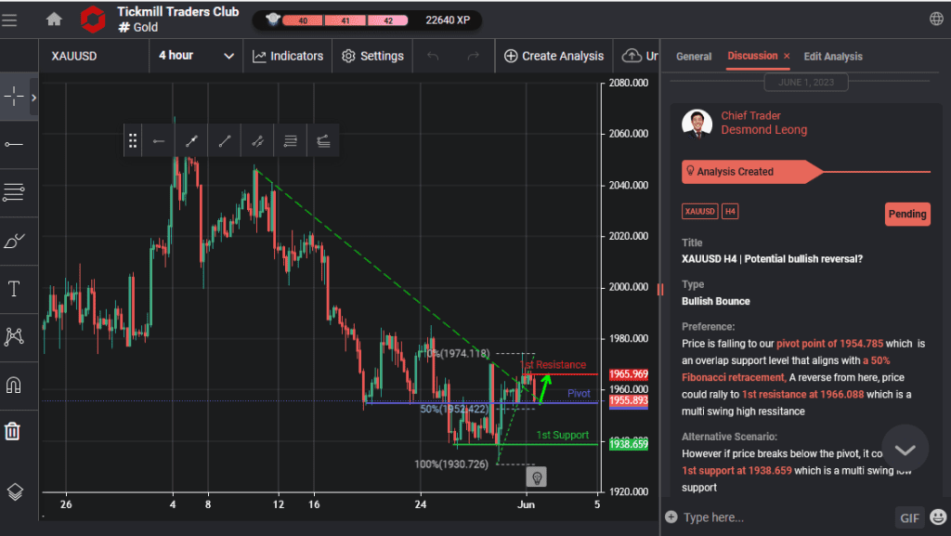Expand the discussion panel with the down chevron

coord(905,448)
